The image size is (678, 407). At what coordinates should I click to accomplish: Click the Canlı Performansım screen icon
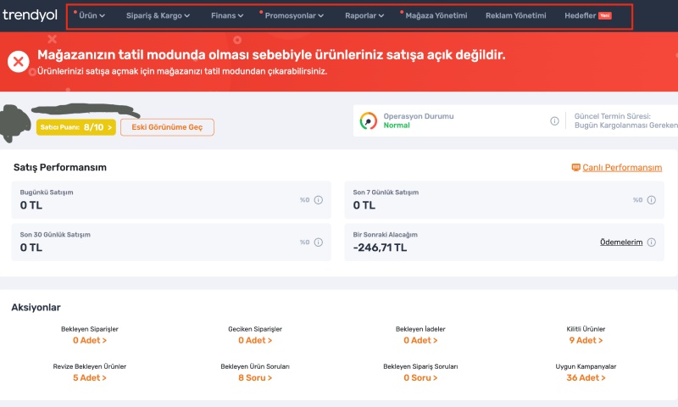pos(575,167)
